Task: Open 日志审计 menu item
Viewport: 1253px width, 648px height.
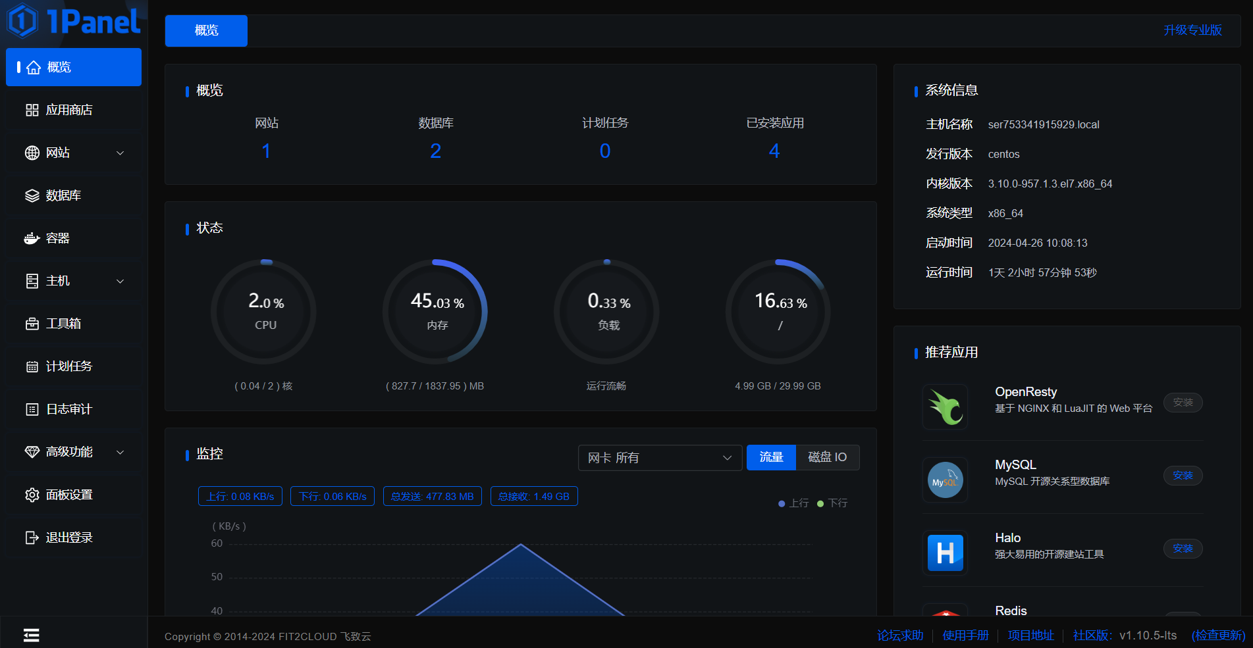Action: [74, 409]
